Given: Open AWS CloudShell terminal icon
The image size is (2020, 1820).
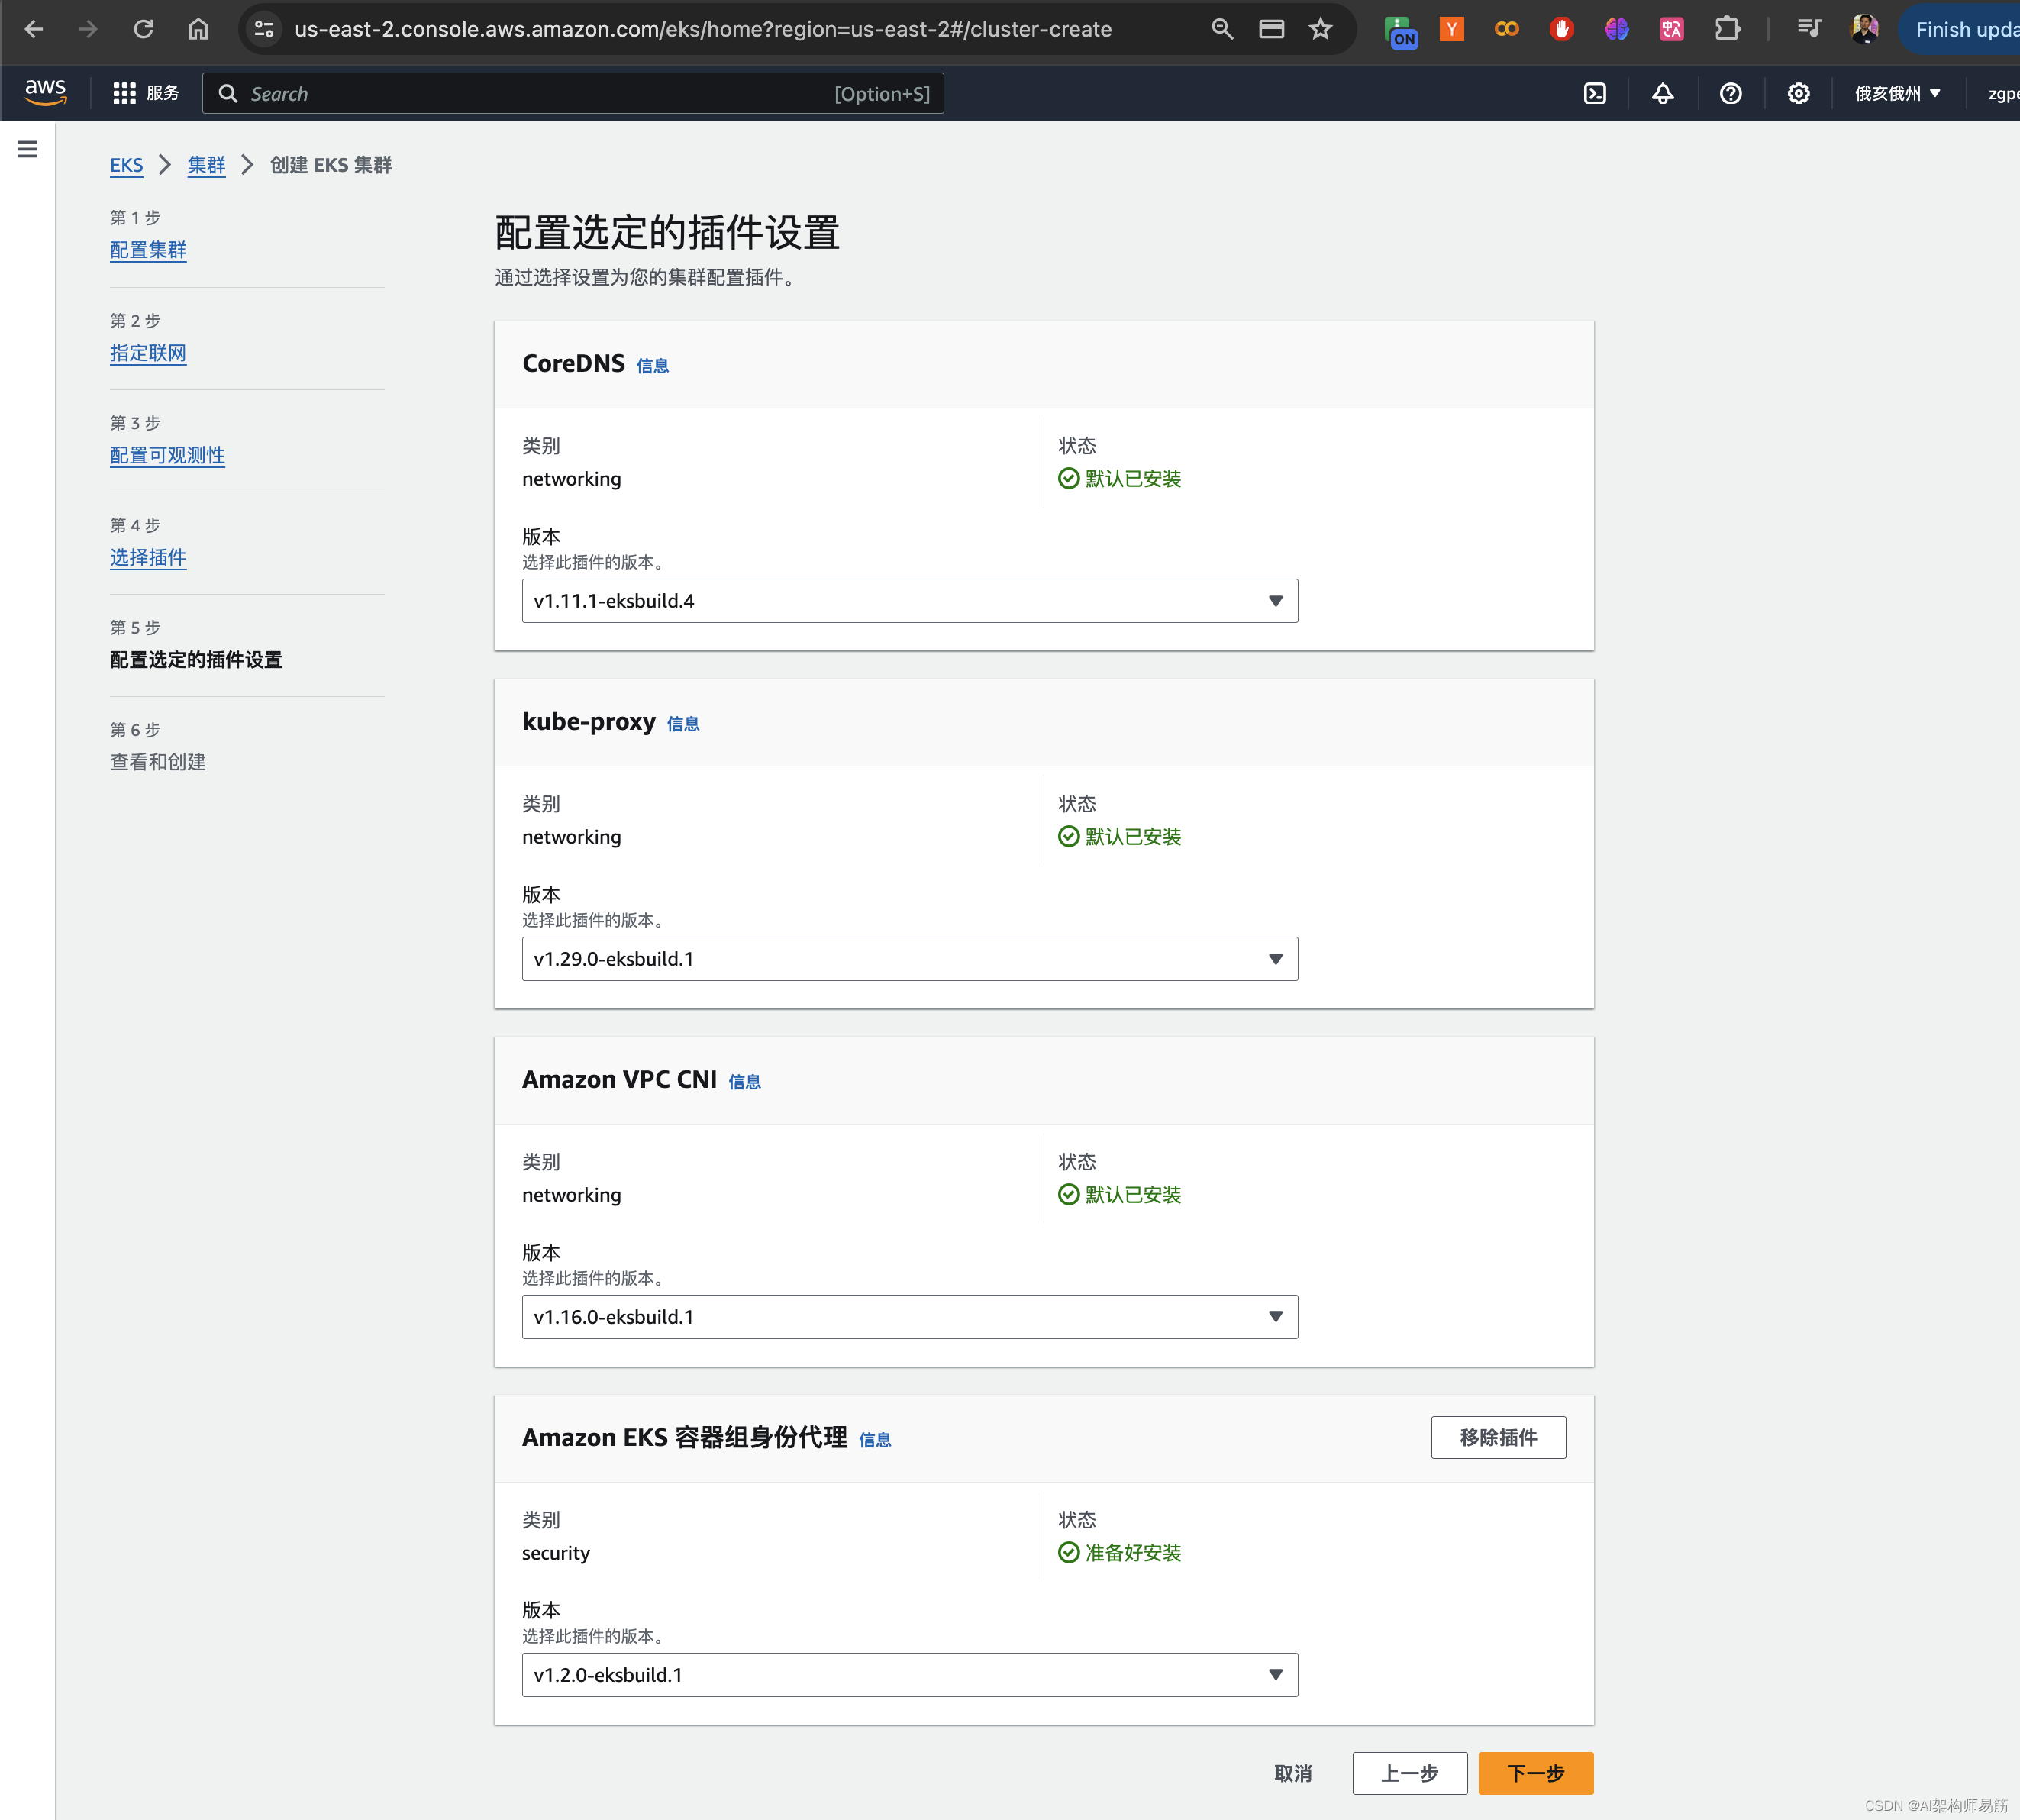Looking at the screenshot, I should tap(1595, 93).
